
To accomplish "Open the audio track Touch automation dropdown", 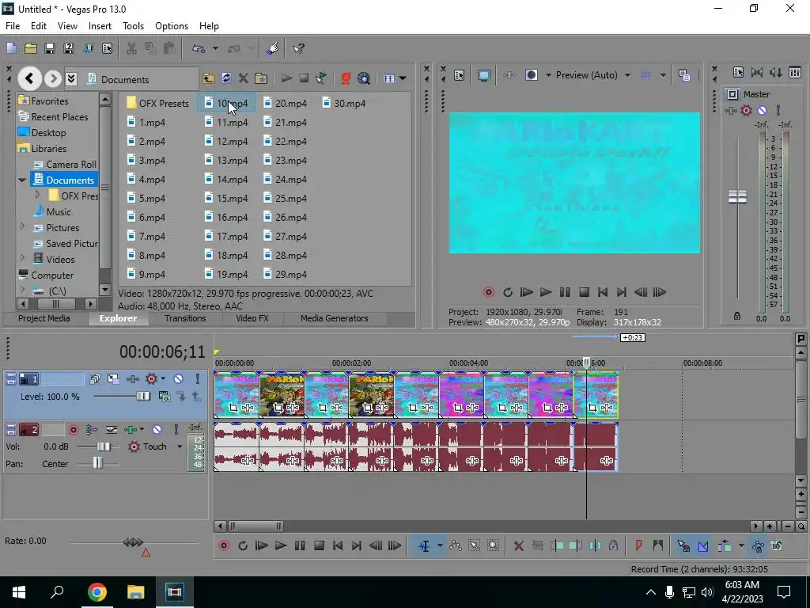I will point(180,446).
